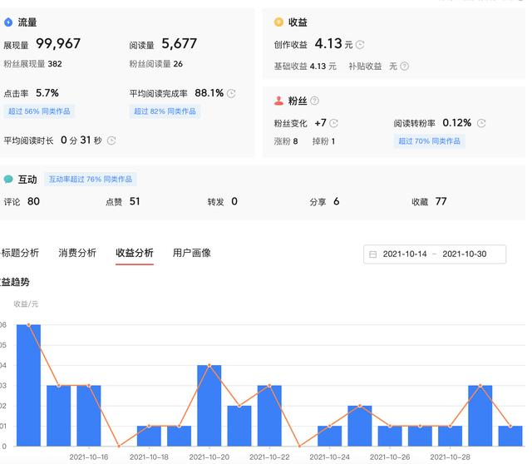This screenshot has width=532, height=464.
Task: Click the clock icon beside 阅读转粉率 0.12%
Action: coord(481,123)
